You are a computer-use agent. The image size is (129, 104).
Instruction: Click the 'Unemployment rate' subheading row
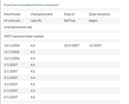[x=18, y=27]
